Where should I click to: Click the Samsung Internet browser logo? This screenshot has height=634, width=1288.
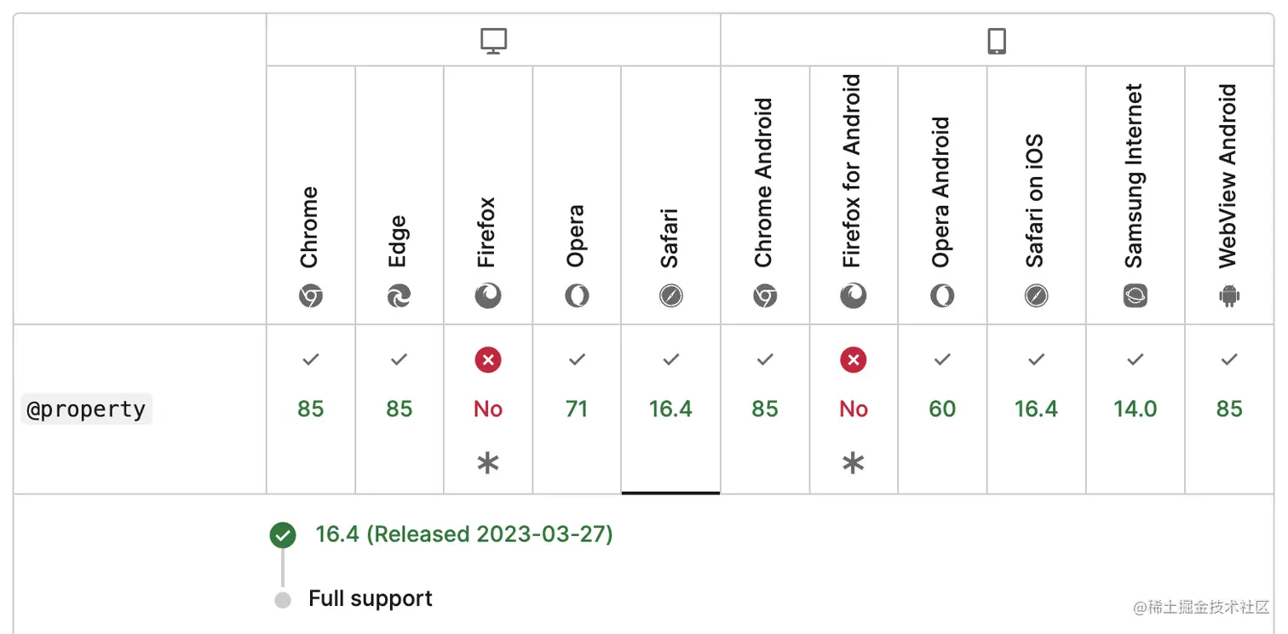click(x=1135, y=296)
